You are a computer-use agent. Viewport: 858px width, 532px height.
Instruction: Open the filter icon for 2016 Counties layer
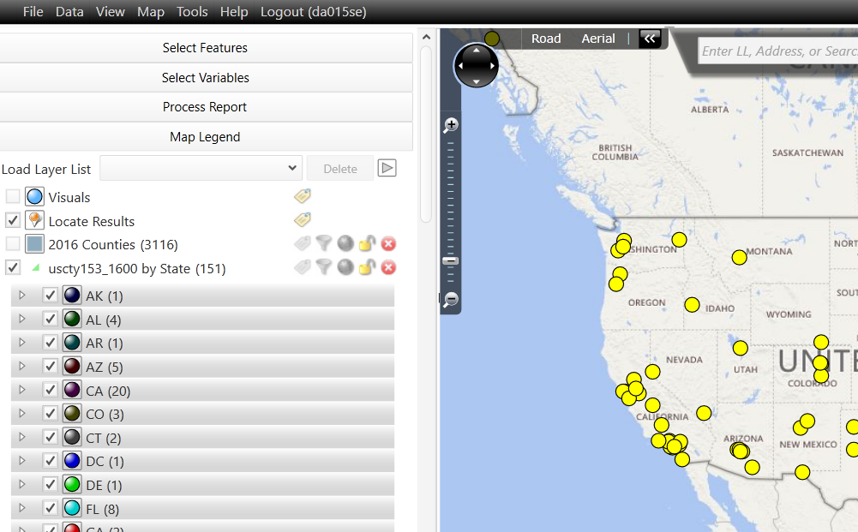click(x=323, y=243)
